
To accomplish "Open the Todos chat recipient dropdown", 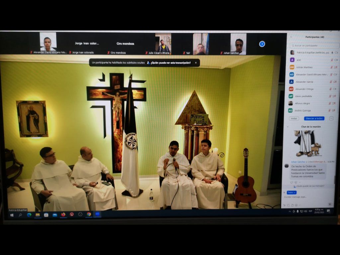I will tap(292, 192).
